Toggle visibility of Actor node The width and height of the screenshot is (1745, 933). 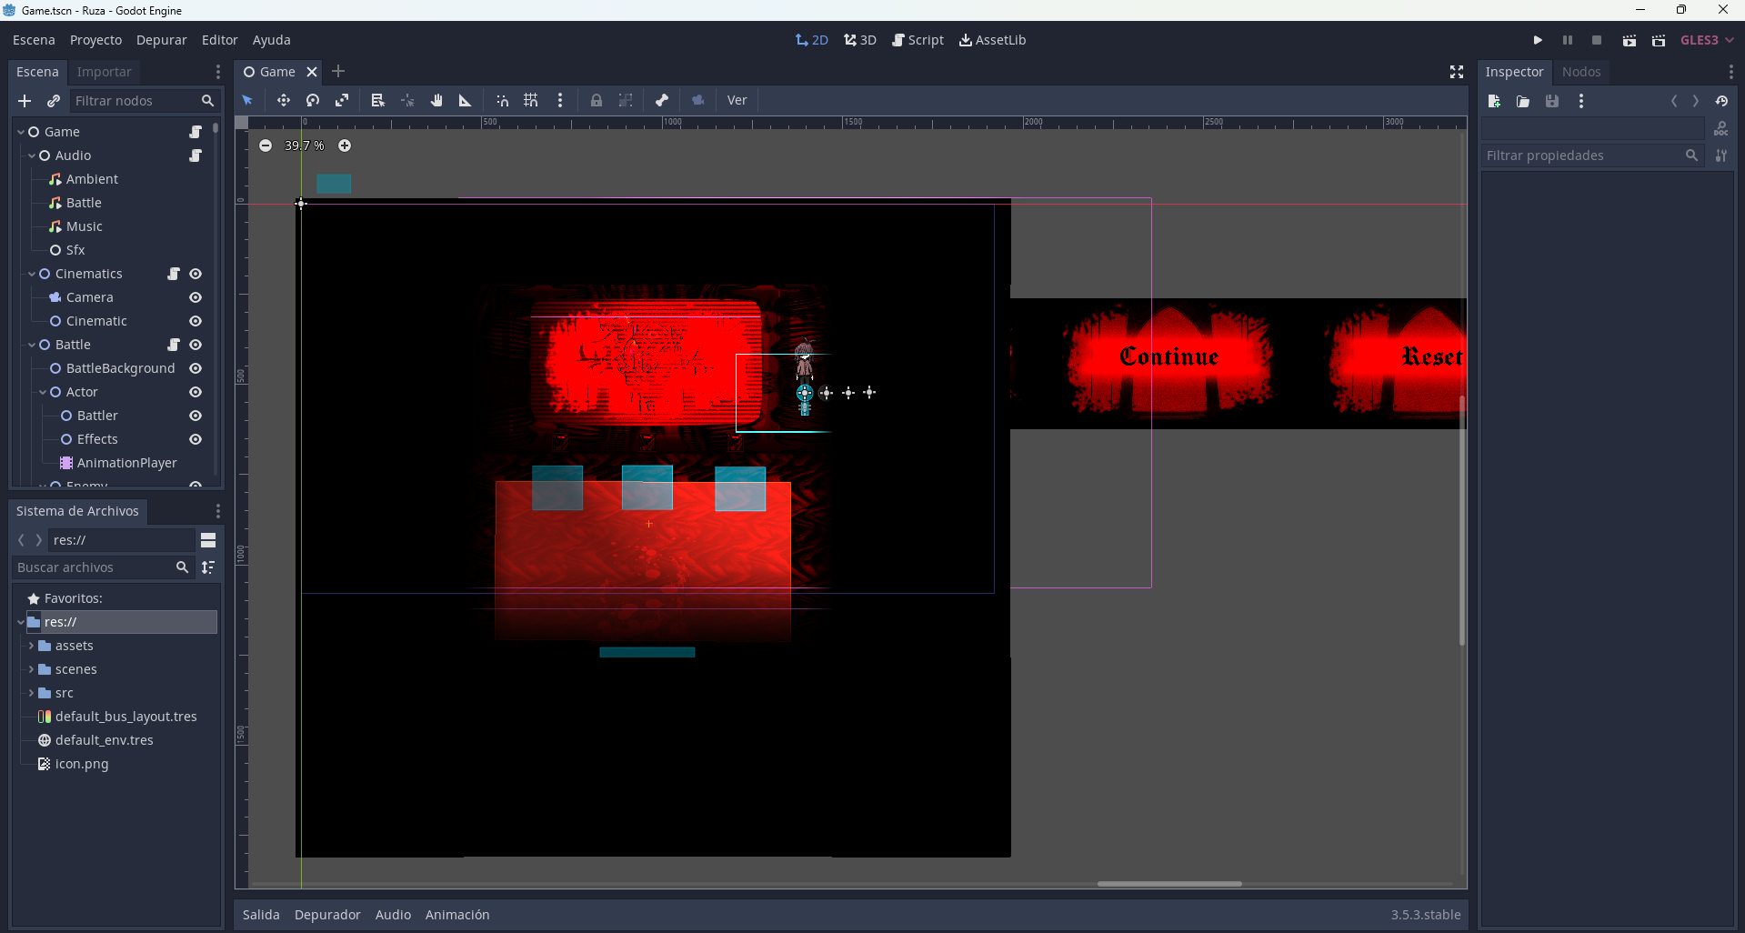[196, 392]
